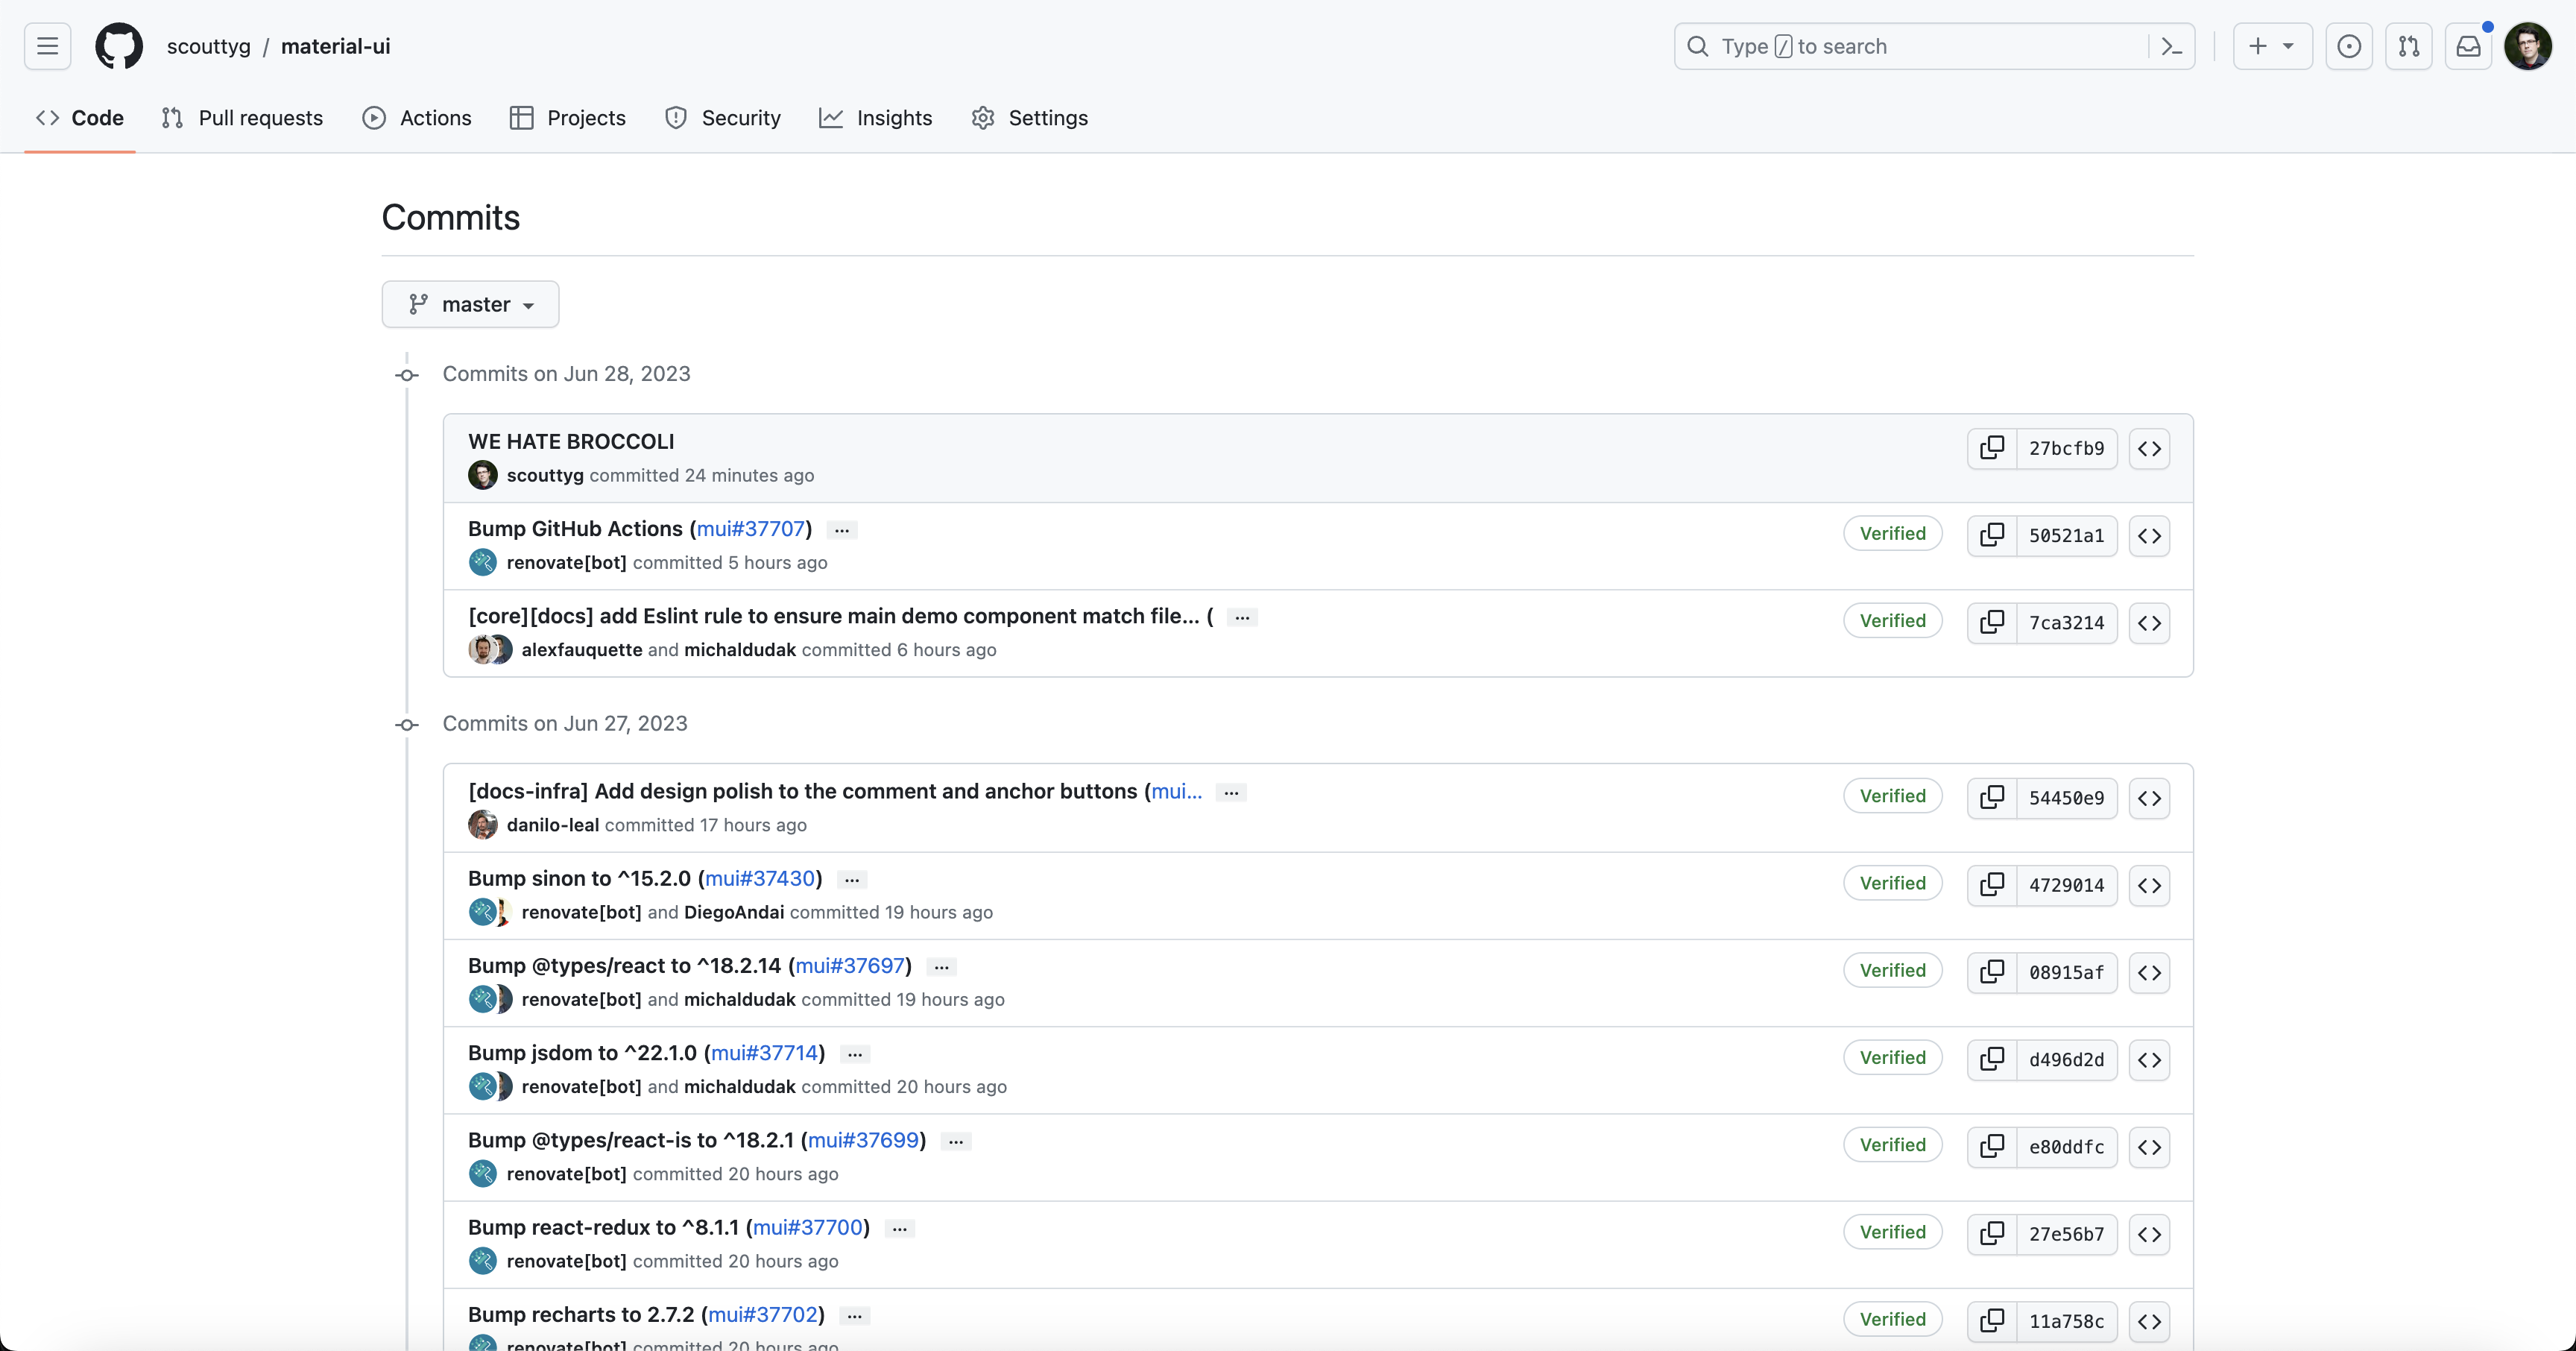
Task: Copy full SHA for commit 4729014
Action: (1992, 884)
